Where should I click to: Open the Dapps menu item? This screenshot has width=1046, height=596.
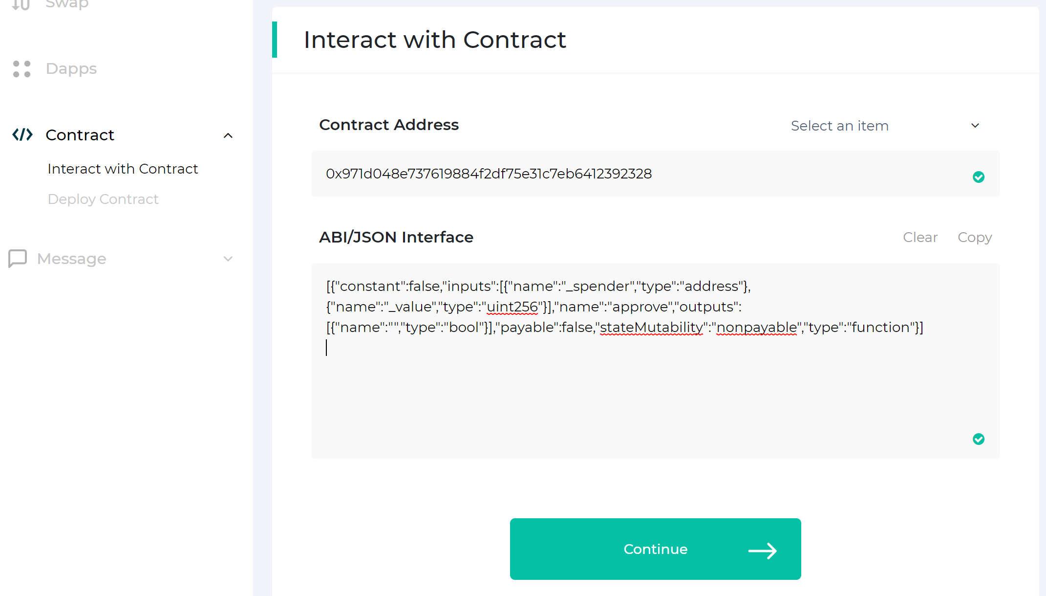click(x=71, y=69)
